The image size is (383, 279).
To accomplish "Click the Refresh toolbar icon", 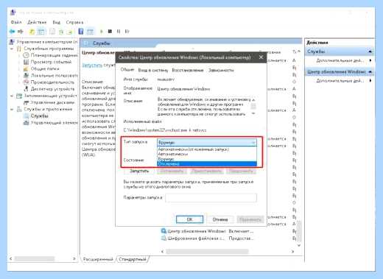I will (x=61, y=32).
